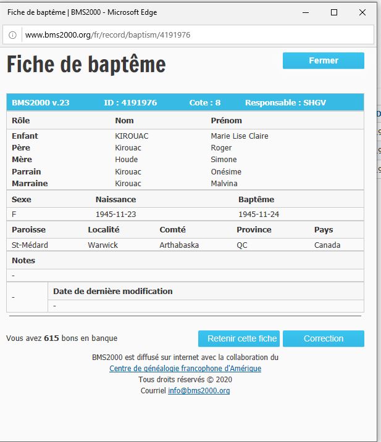Click mother's surname Houde
Image resolution: width=381 pixels, height=442 pixels.
pos(126,160)
